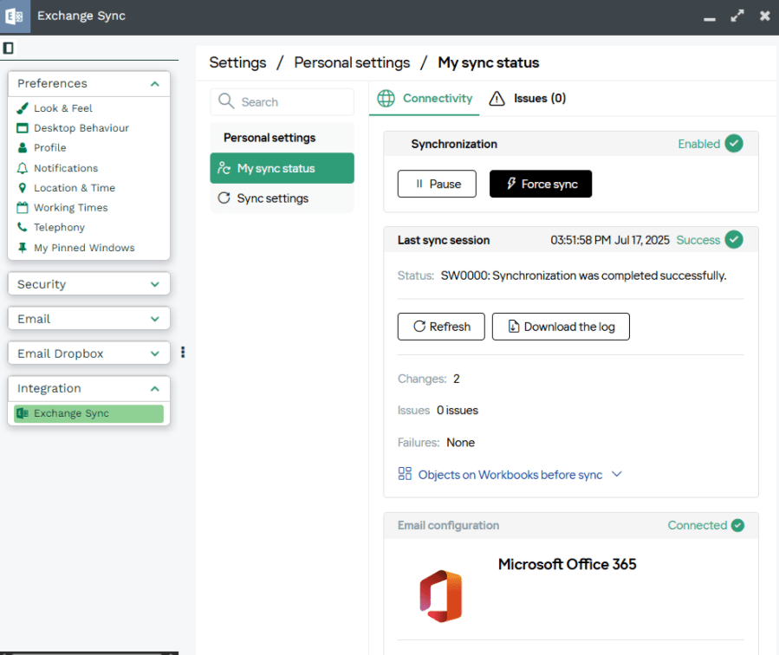Click the Working Times calendar icon
Viewport: 779px width, 655px height.
pos(23,208)
